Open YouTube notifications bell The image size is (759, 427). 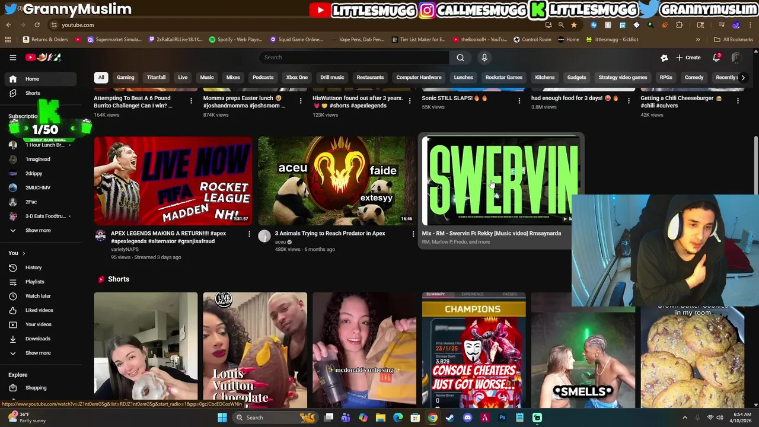tap(716, 58)
